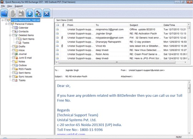
Task: Click the floppy disk save toolbar icon
Action: pos(21,13)
